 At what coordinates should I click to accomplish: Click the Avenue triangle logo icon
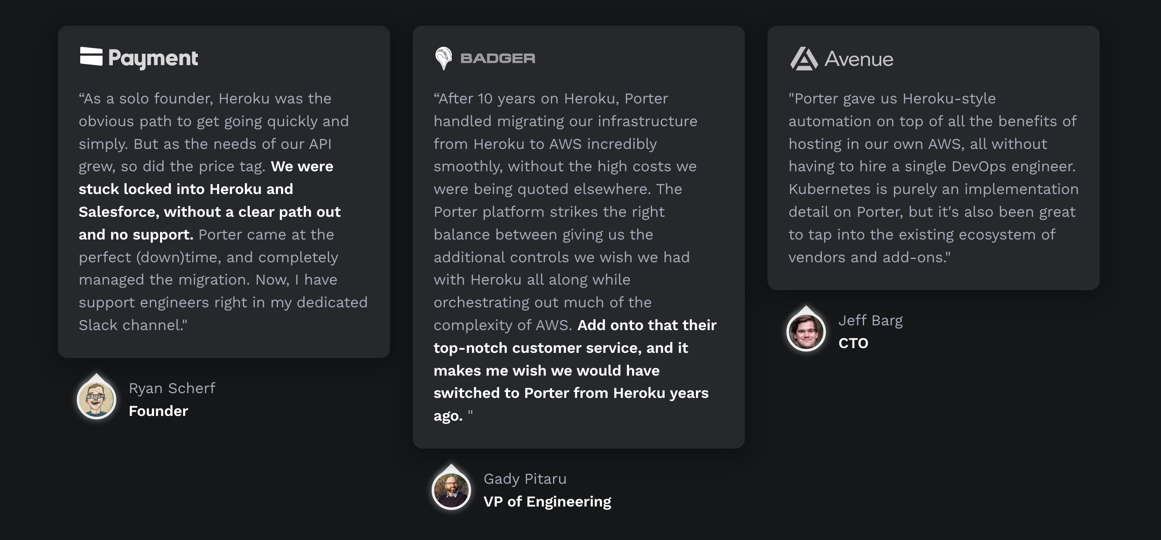pos(804,59)
